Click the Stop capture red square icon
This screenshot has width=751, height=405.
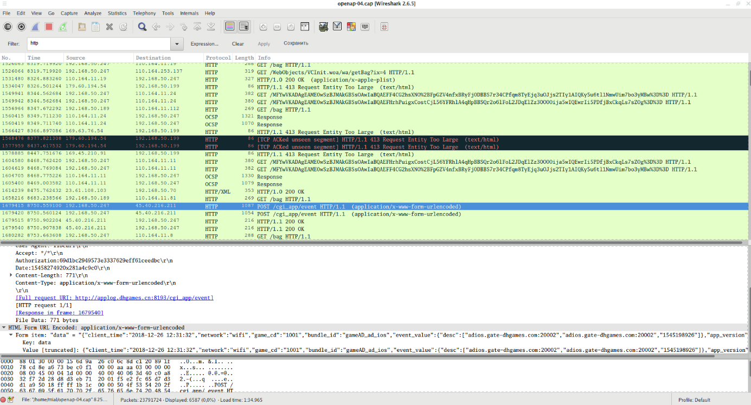(x=49, y=27)
